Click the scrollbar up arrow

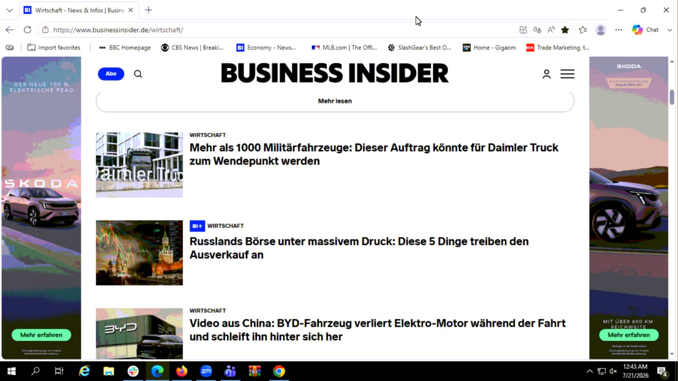coord(672,62)
